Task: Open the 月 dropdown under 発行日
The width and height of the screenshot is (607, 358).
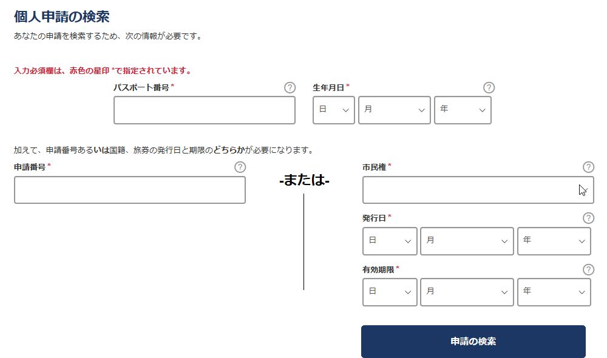Action: (x=467, y=241)
